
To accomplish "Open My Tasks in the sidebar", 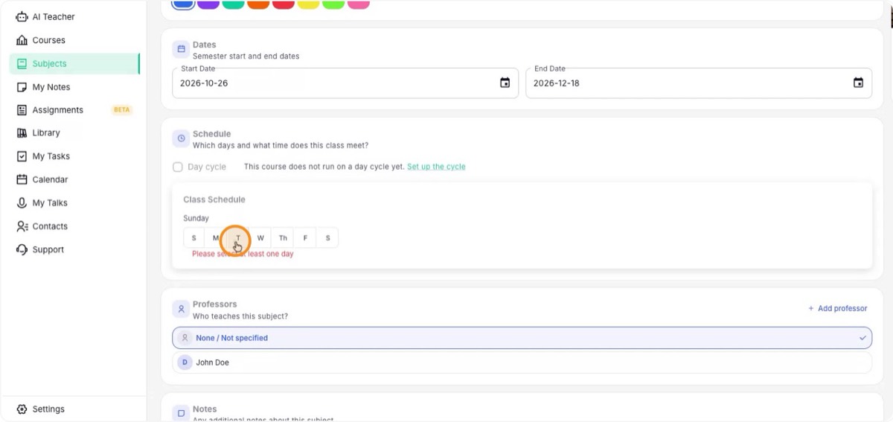I will [x=74, y=156].
